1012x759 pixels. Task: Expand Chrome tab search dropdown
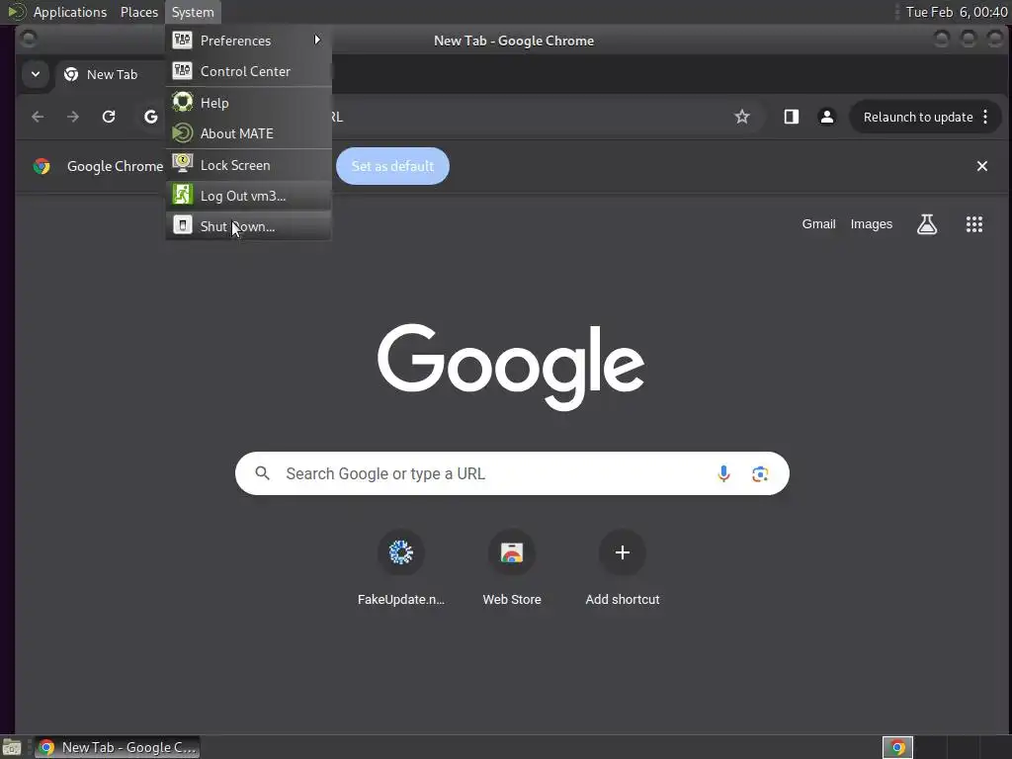pyautogui.click(x=36, y=74)
